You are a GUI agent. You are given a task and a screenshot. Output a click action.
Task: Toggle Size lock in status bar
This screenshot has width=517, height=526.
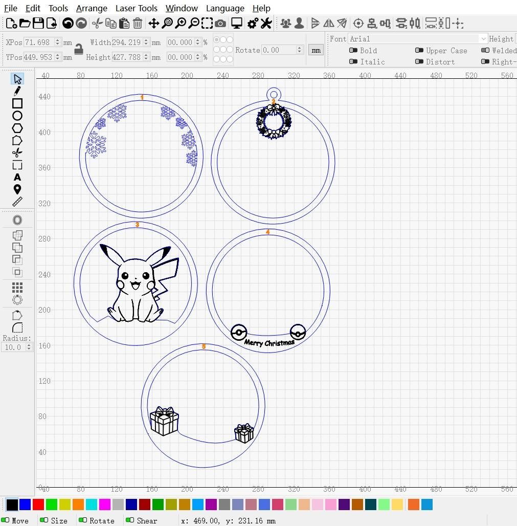click(x=44, y=520)
